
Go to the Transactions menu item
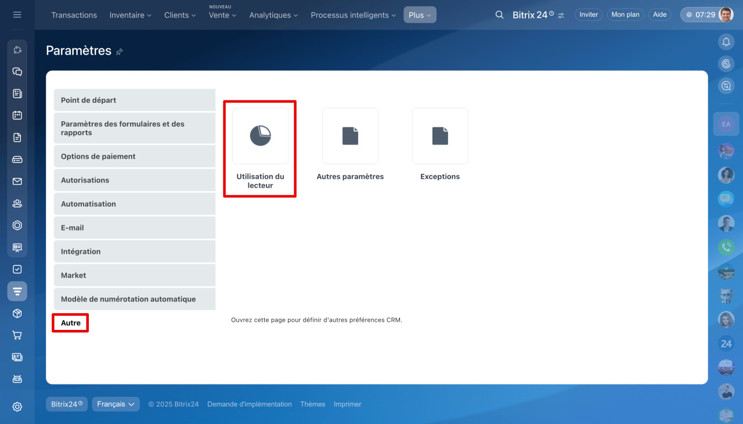(74, 15)
